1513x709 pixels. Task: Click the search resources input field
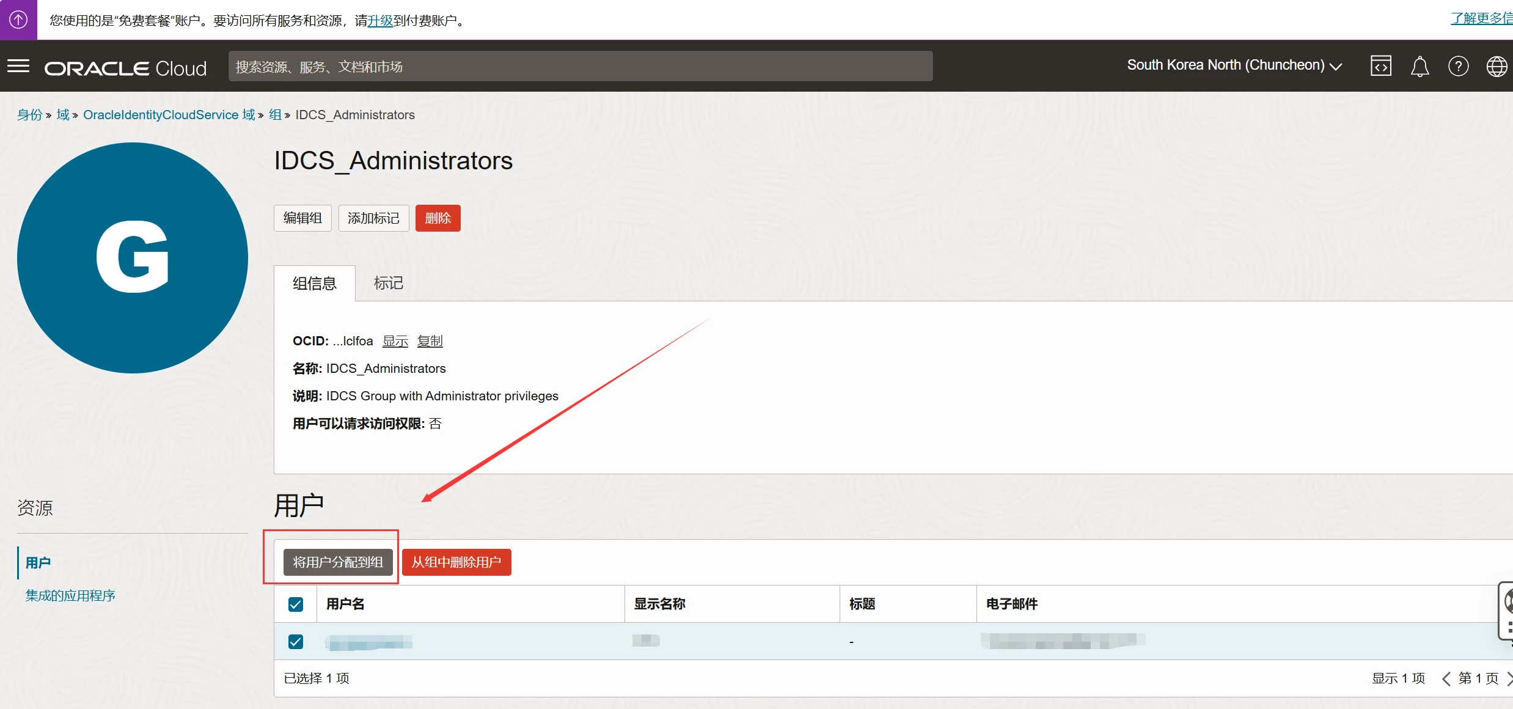pyautogui.click(x=580, y=67)
